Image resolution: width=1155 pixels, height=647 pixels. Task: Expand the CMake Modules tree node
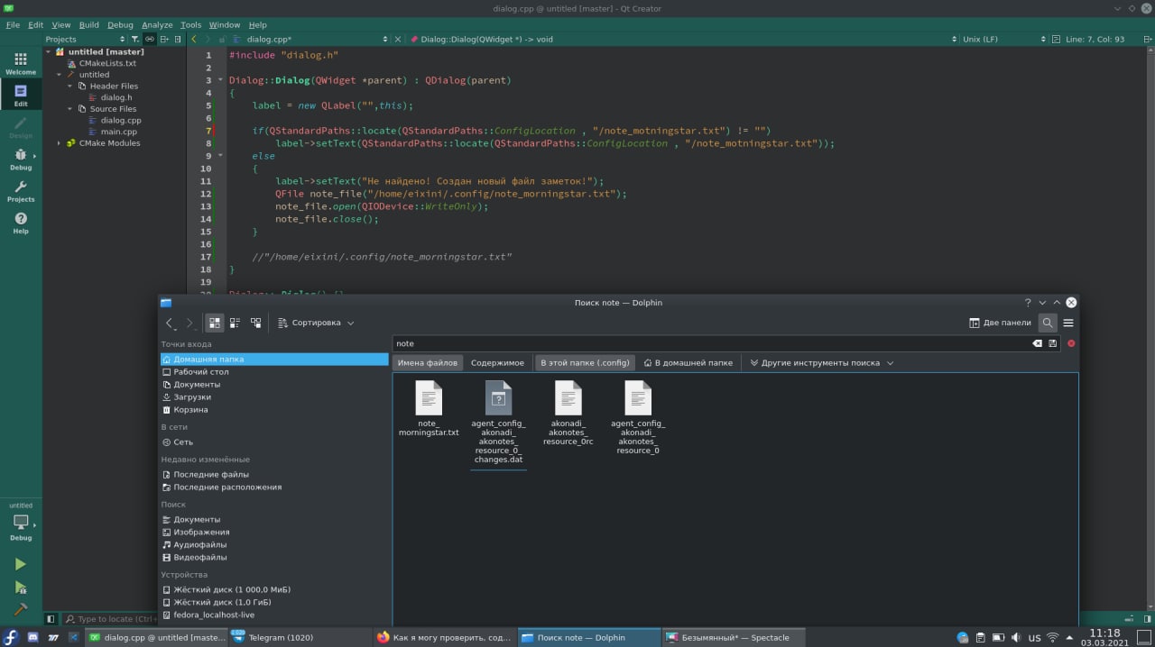click(x=60, y=143)
